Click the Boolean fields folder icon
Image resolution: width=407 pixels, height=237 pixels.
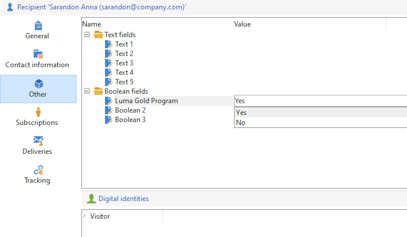point(99,91)
